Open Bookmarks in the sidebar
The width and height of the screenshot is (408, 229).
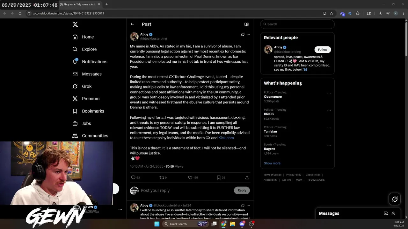pos(88,111)
